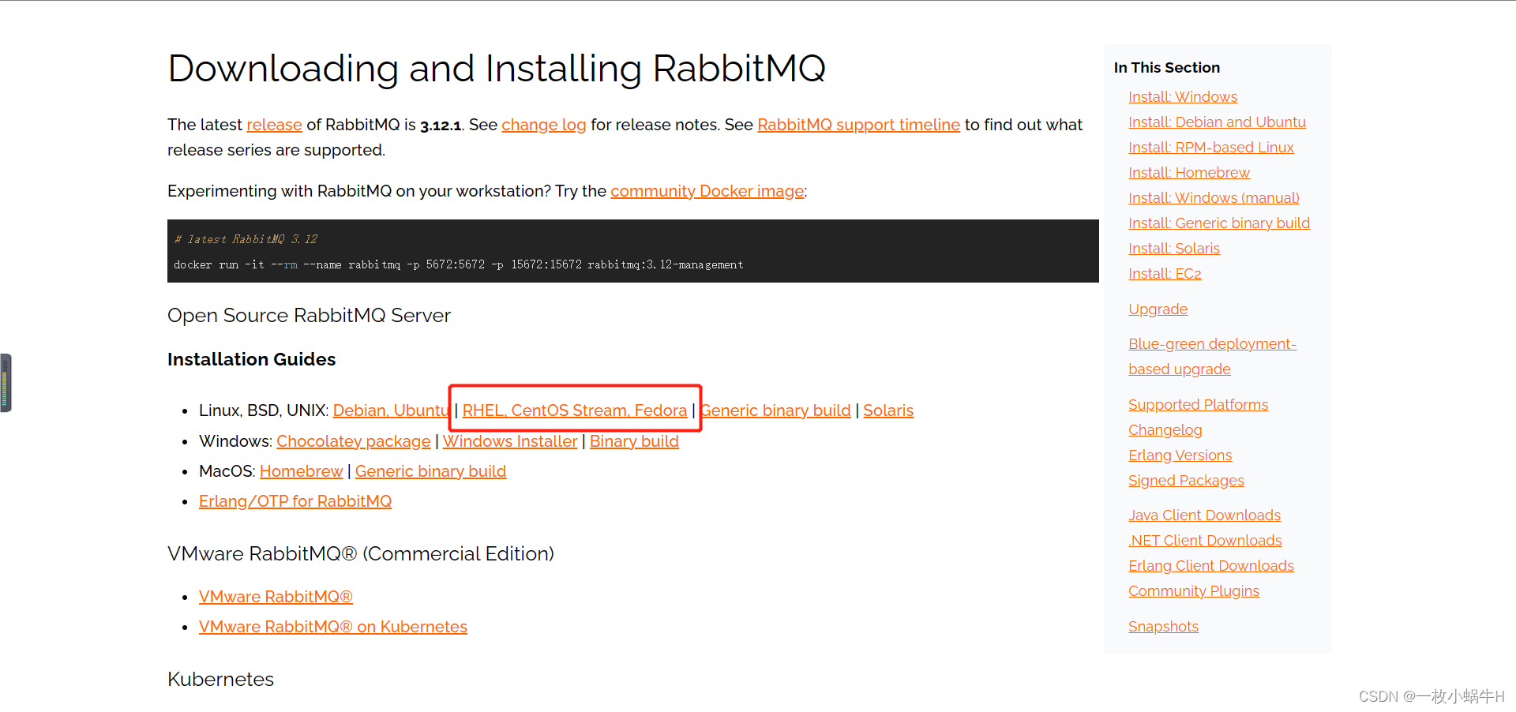1516x712 pixels.
Task: Open Windows Binary build link
Action: tap(634, 441)
